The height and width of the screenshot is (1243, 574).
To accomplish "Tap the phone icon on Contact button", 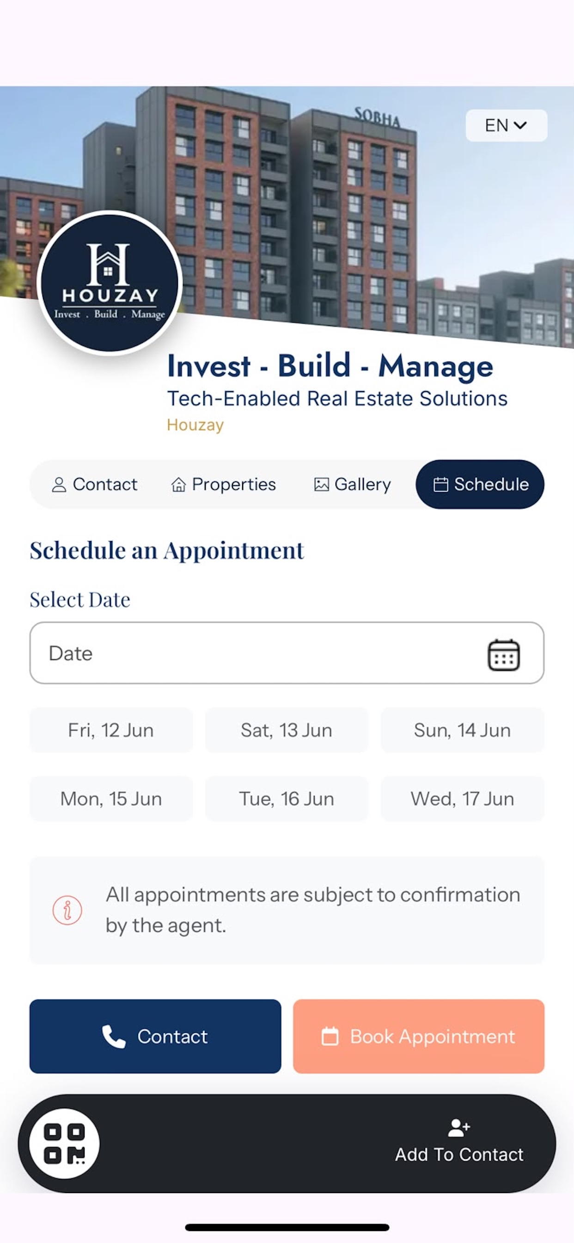I will [x=114, y=1036].
